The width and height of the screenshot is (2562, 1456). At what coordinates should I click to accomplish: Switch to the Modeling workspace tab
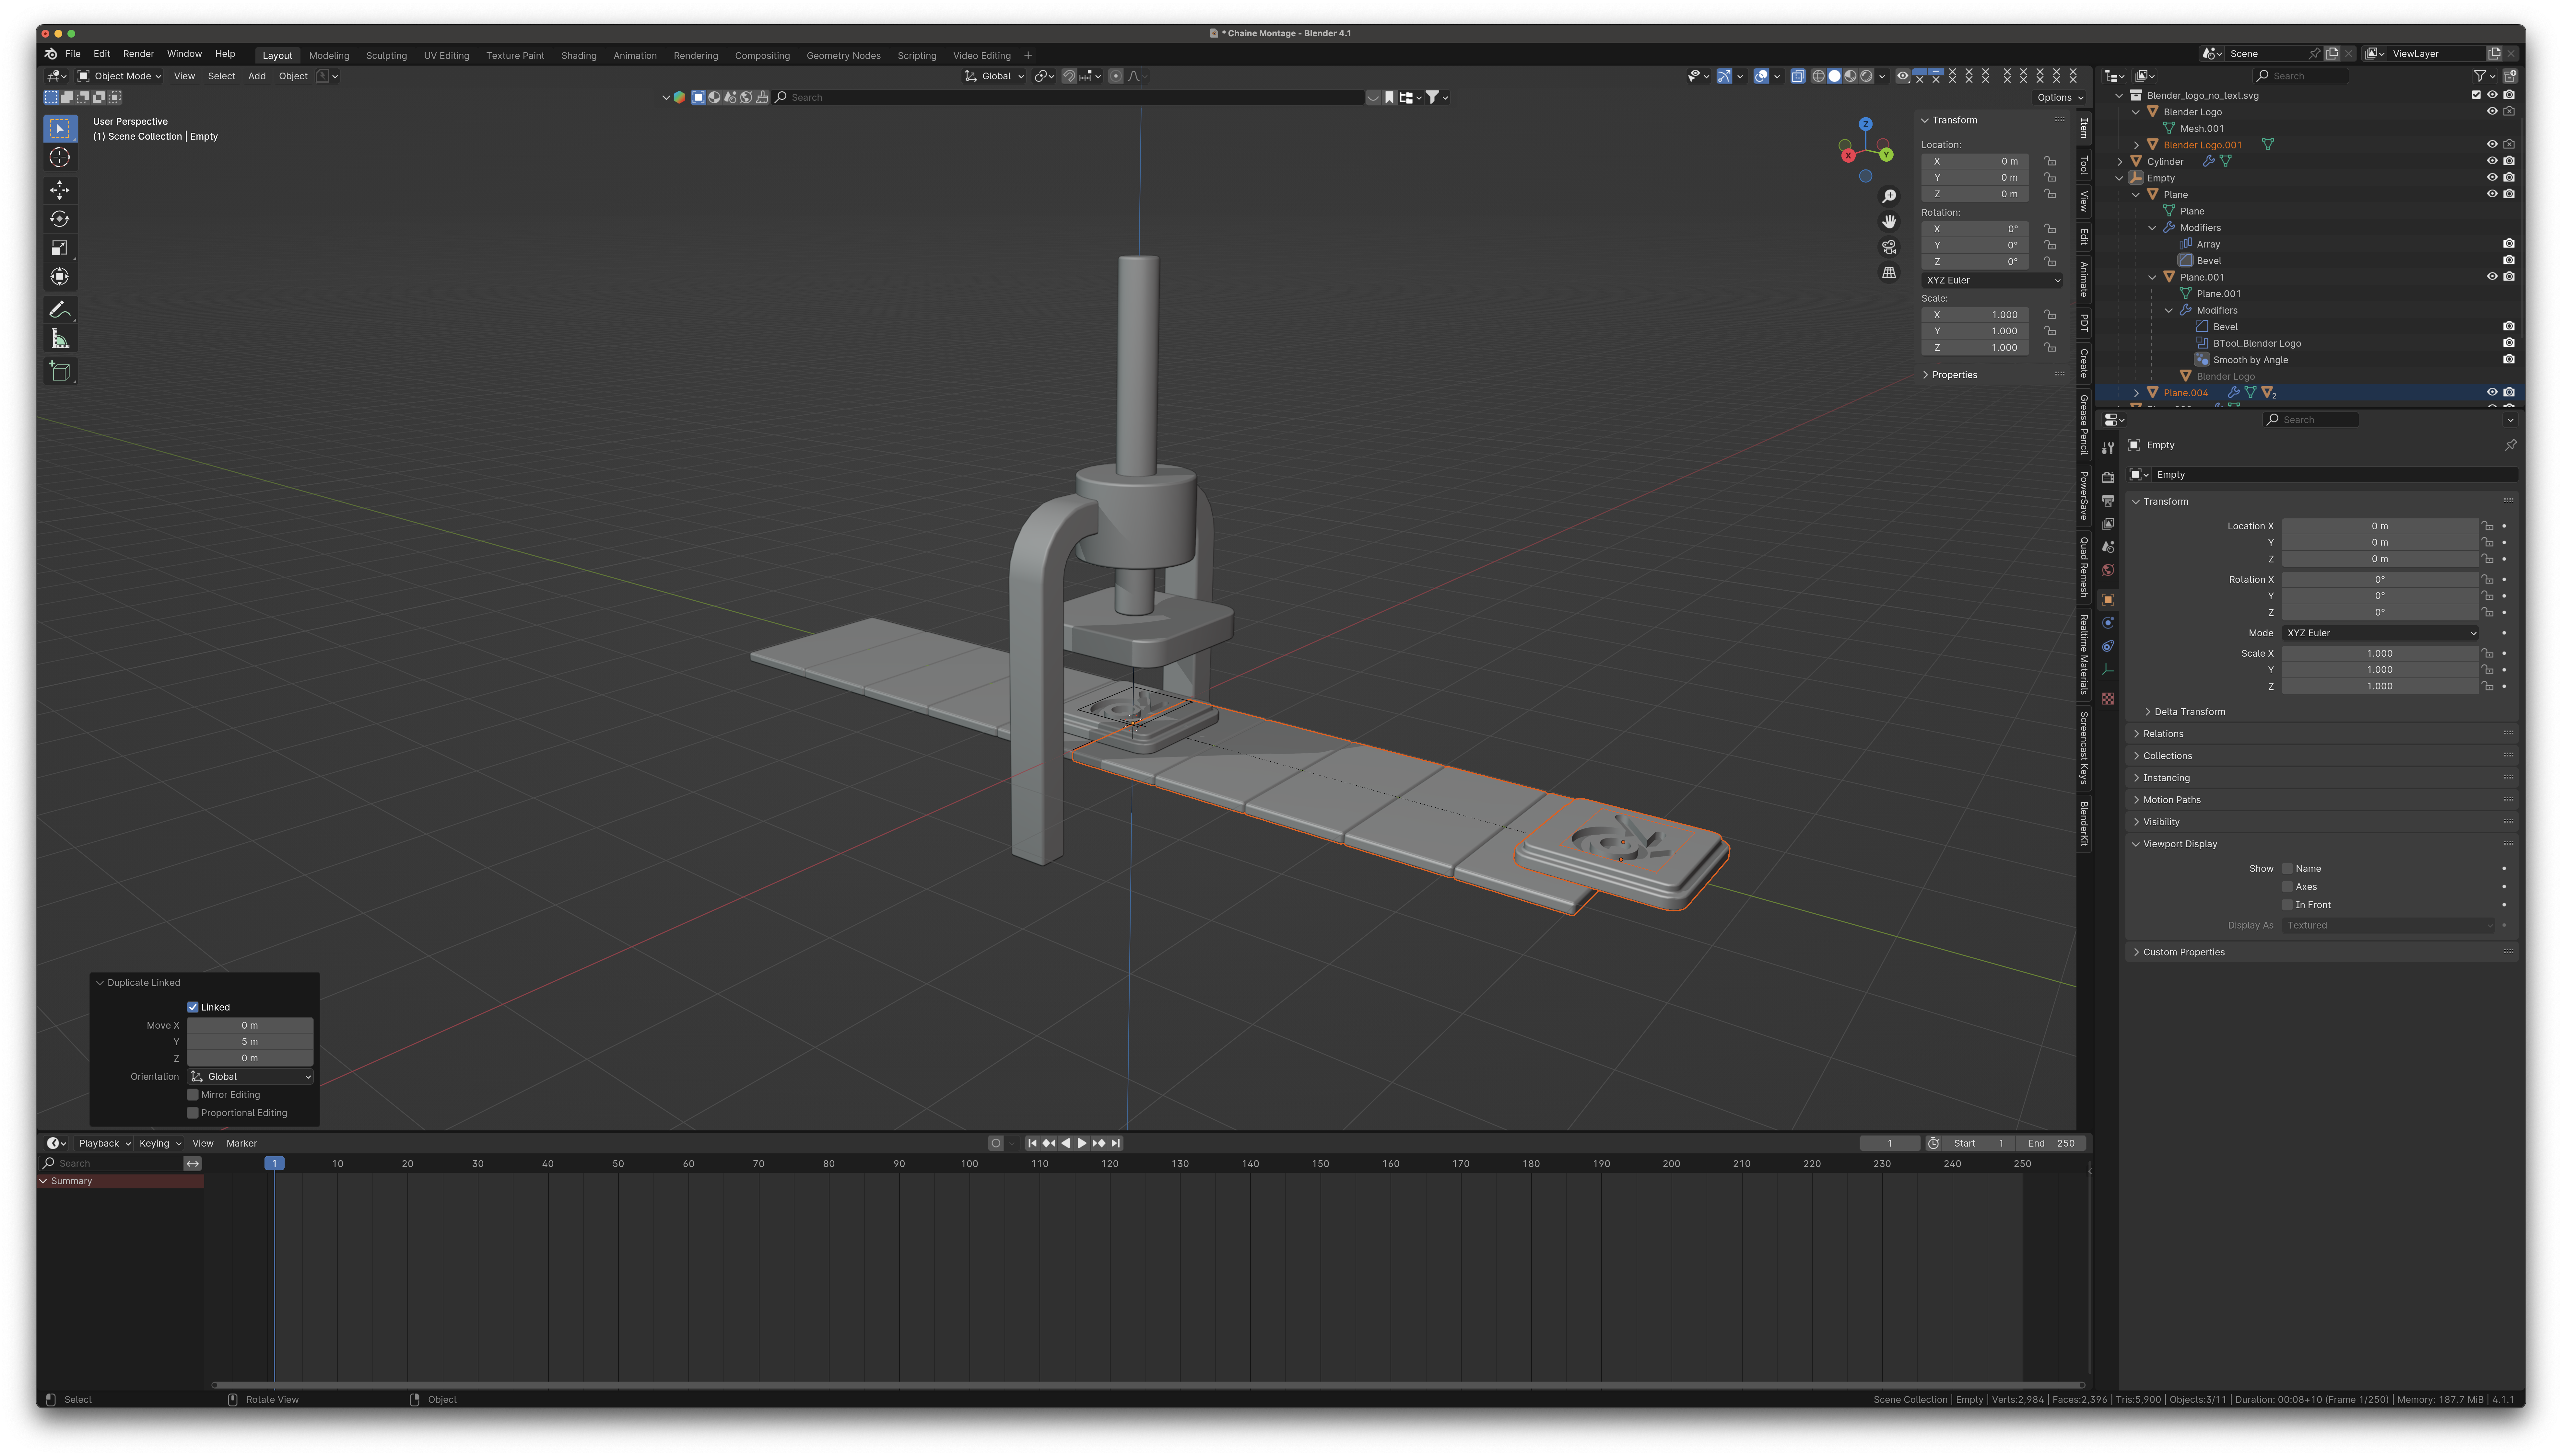click(x=329, y=56)
